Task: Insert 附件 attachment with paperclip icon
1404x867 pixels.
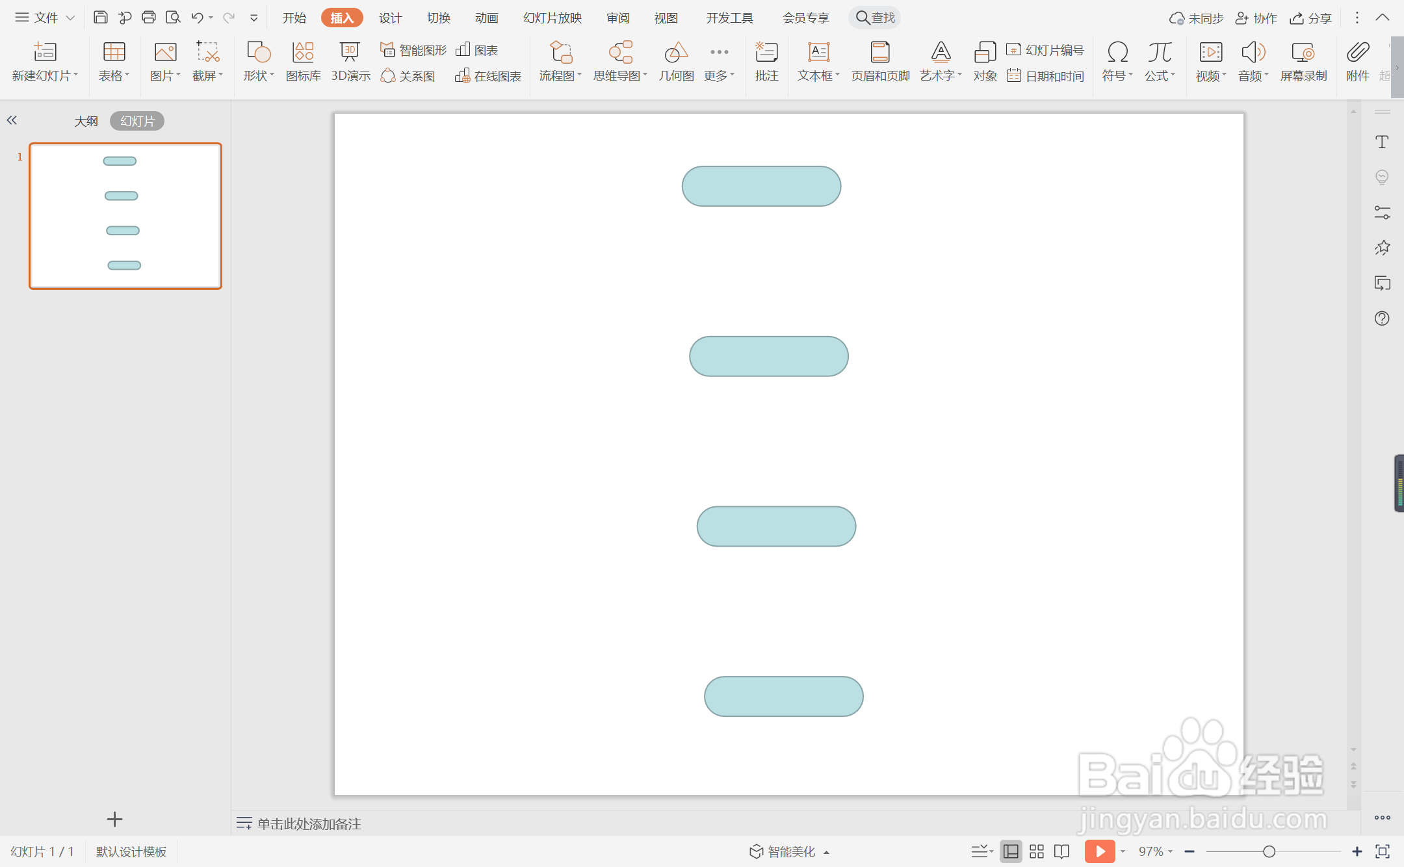Action: (1358, 62)
